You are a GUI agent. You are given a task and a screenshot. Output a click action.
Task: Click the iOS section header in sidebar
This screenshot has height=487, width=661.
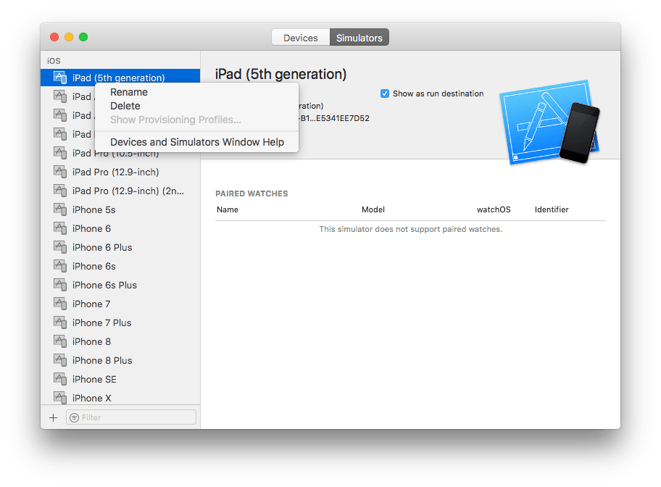(x=54, y=61)
